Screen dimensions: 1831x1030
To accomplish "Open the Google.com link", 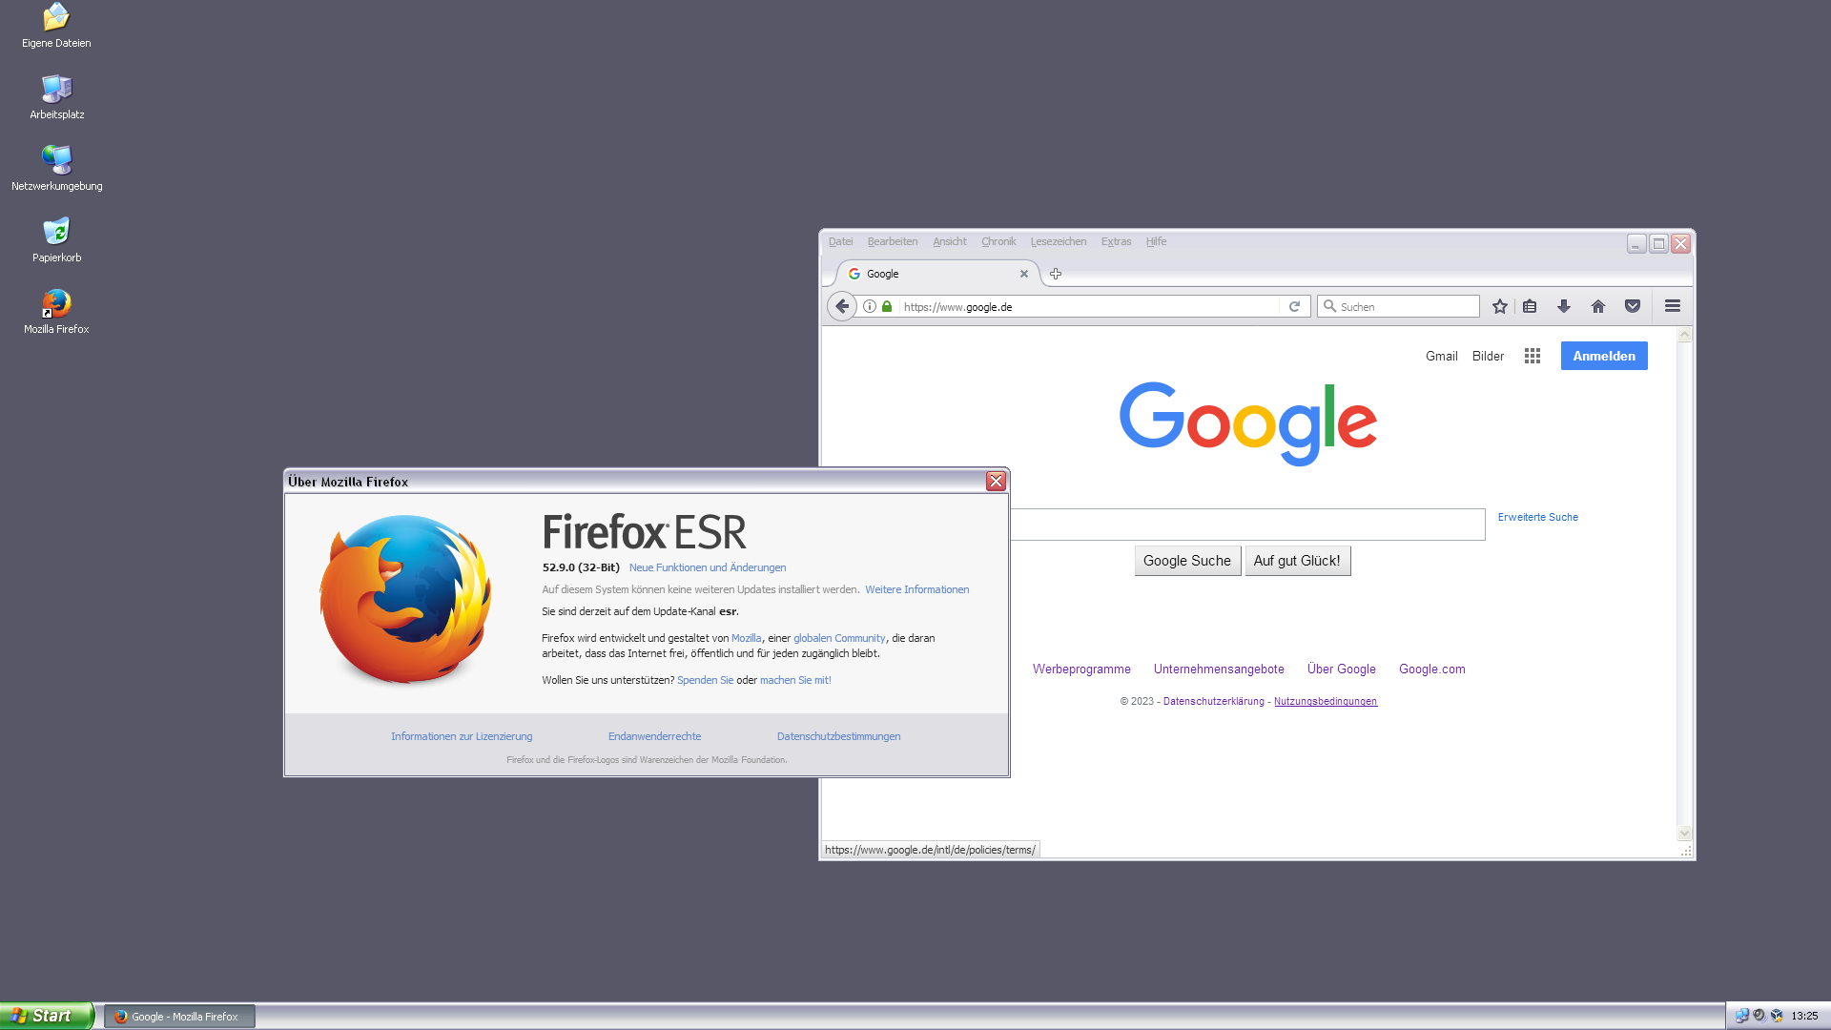I will pyautogui.click(x=1431, y=669).
